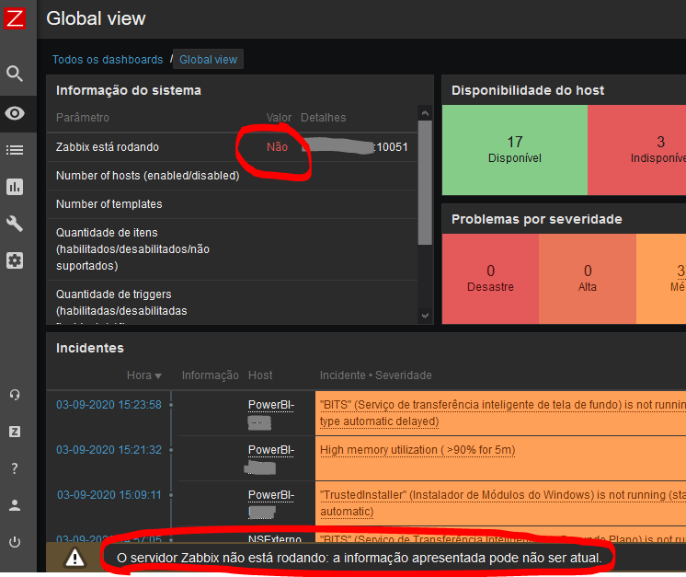Click the red Não value
The image size is (686, 577).
[x=278, y=147]
